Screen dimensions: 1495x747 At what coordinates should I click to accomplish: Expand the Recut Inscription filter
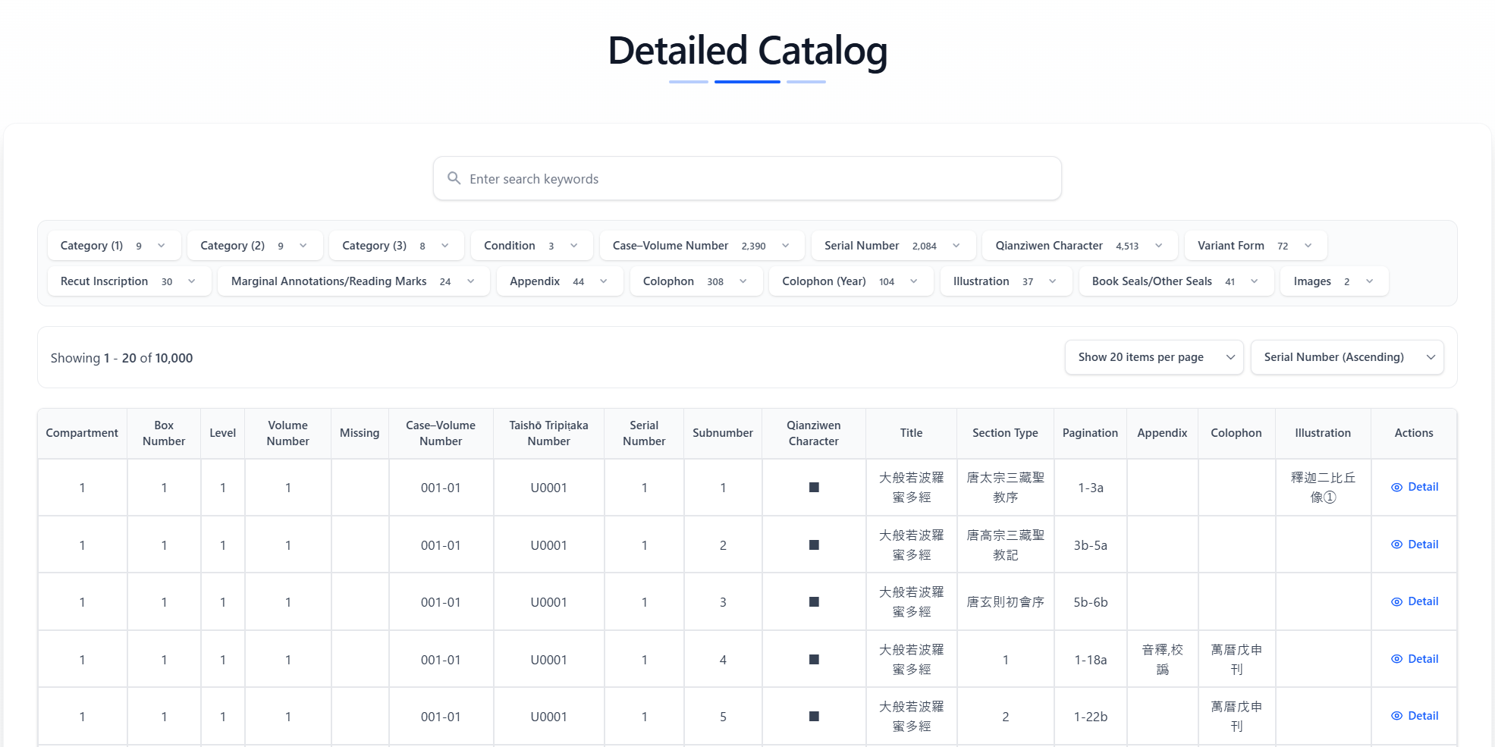[x=128, y=281]
